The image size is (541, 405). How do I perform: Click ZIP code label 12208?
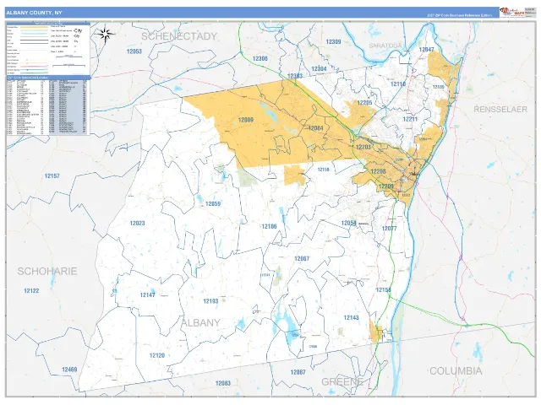pos(378,171)
